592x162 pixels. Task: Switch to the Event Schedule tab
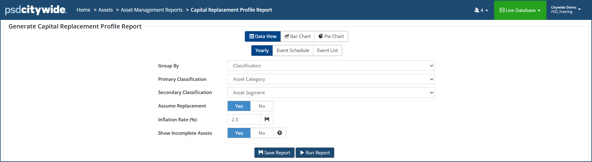293,51
